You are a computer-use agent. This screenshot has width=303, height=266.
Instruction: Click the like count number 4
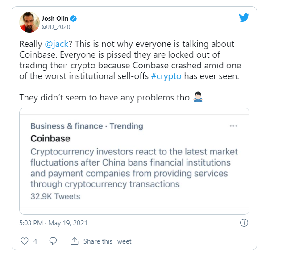[x=35, y=241]
